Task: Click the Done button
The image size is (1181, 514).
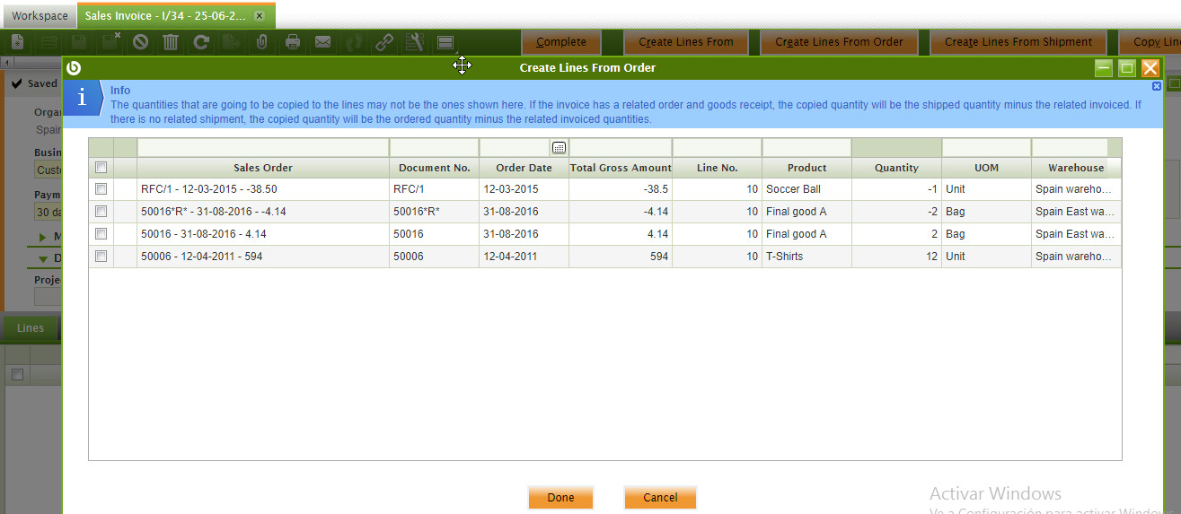Action: pos(560,498)
